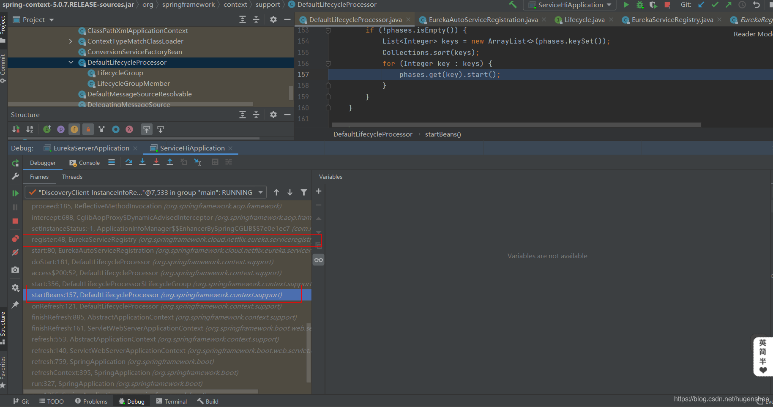The image size is (773, 407).
Task: Click Rerun debug session icon
Action: coord(16,163)
